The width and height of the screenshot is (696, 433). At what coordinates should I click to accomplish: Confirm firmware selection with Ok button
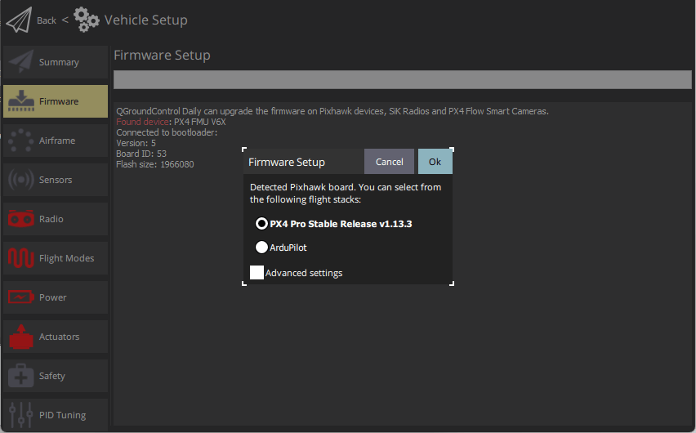point(435,162)
